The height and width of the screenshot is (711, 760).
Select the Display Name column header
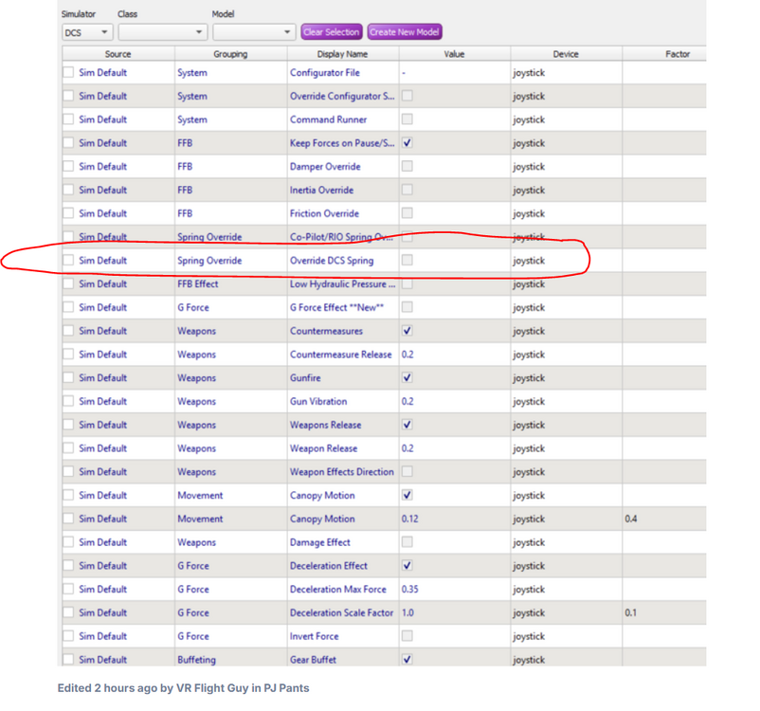tap(342, 54)
